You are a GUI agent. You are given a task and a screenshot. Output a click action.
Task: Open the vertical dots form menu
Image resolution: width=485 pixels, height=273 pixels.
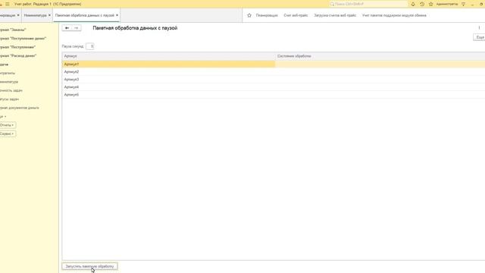(x=479, y=28)
